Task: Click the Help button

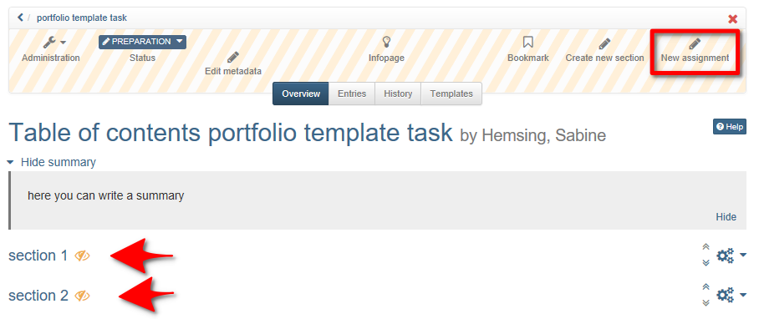Action: point(730,127)
